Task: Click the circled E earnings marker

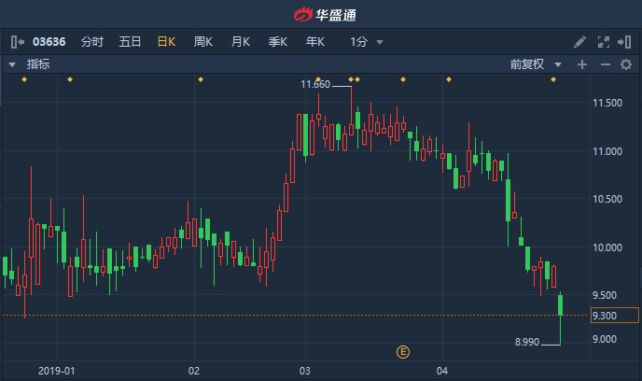Action: point(403,351)
